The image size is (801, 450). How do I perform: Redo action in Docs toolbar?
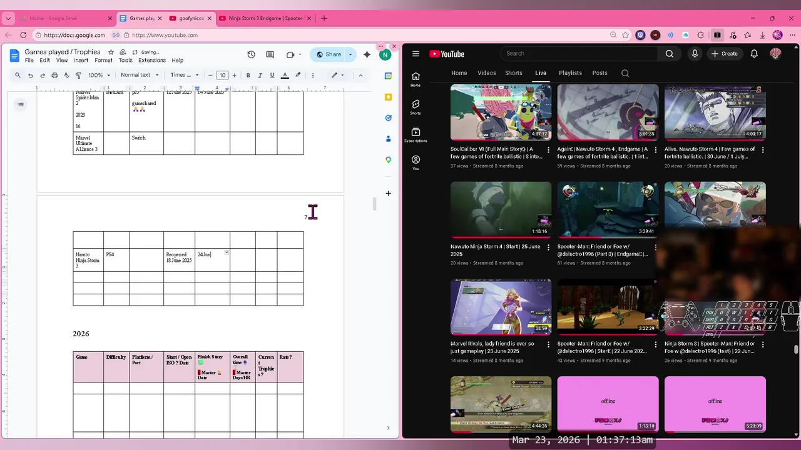click(42, 75)
